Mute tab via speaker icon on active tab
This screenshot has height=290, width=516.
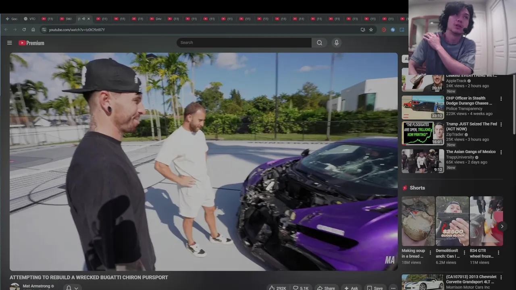(x=83, y=19)
